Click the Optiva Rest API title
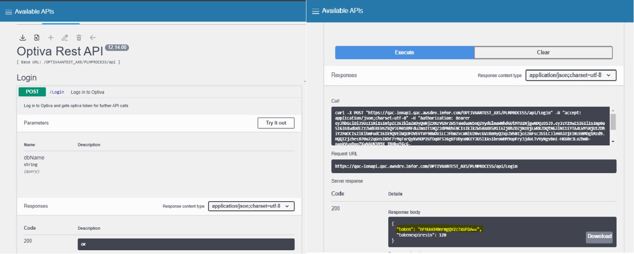Screen dimensions: 634x254 click(60, 51)
